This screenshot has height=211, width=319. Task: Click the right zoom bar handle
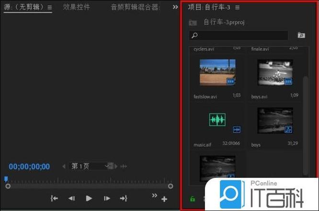[x=171, y=186]
